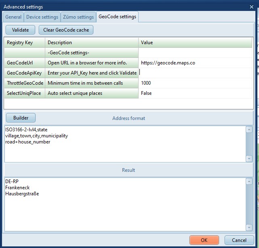259x248 pixels.
Task: Select the Zūmo settings tab
Action: click(x=78, y=17)
